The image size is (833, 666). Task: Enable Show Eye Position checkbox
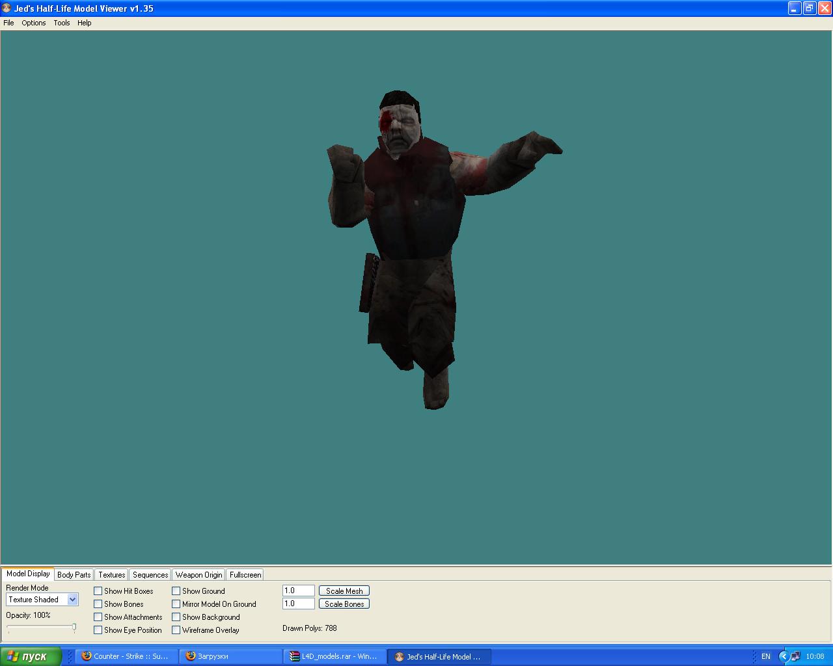[x=98, y=630]
